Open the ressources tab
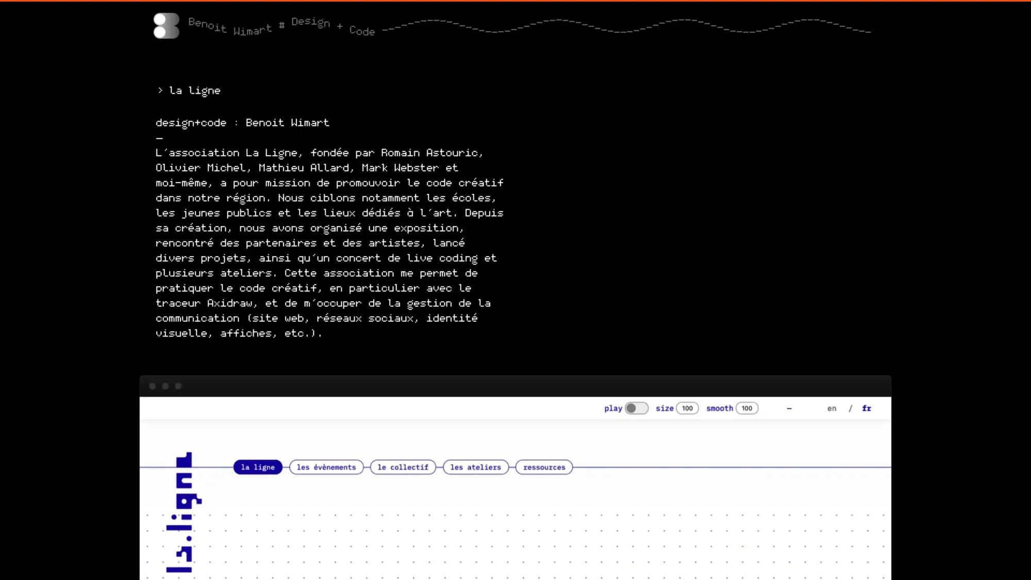Viewport: 1031px width, 580px height. click(x=544, y=467)
